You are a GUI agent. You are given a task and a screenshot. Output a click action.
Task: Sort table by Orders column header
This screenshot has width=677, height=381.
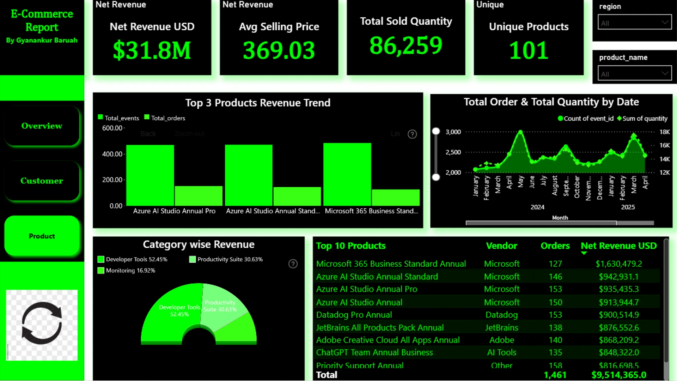tap(555, 246)
